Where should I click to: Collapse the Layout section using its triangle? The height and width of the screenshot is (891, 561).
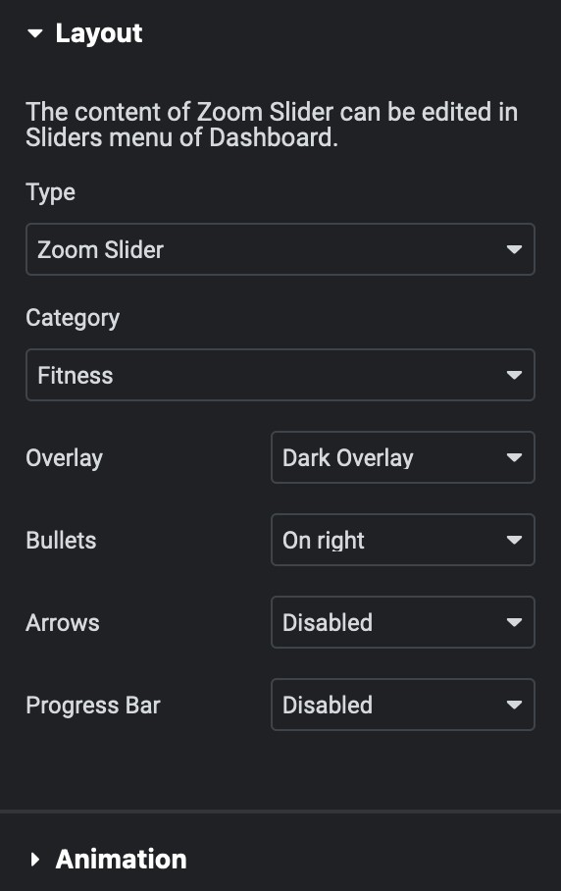(35, 33)
